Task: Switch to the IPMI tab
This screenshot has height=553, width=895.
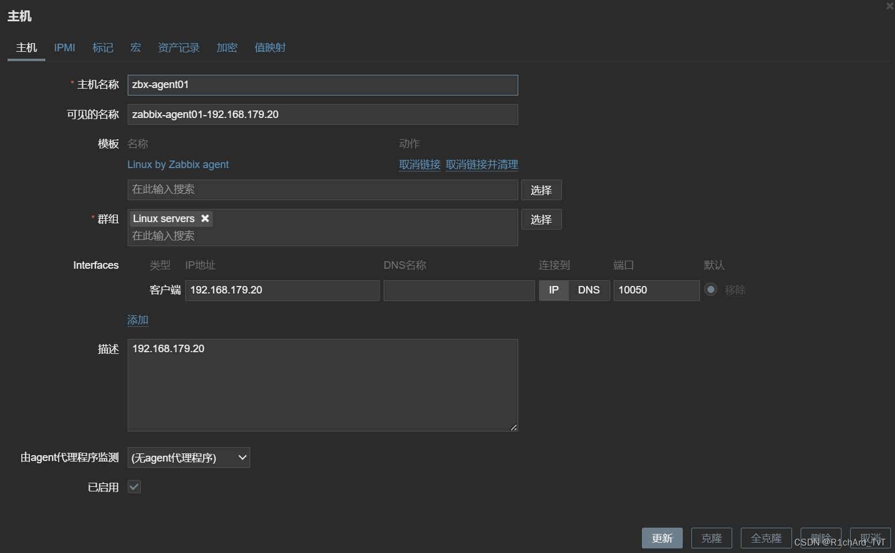Action: 64,48
